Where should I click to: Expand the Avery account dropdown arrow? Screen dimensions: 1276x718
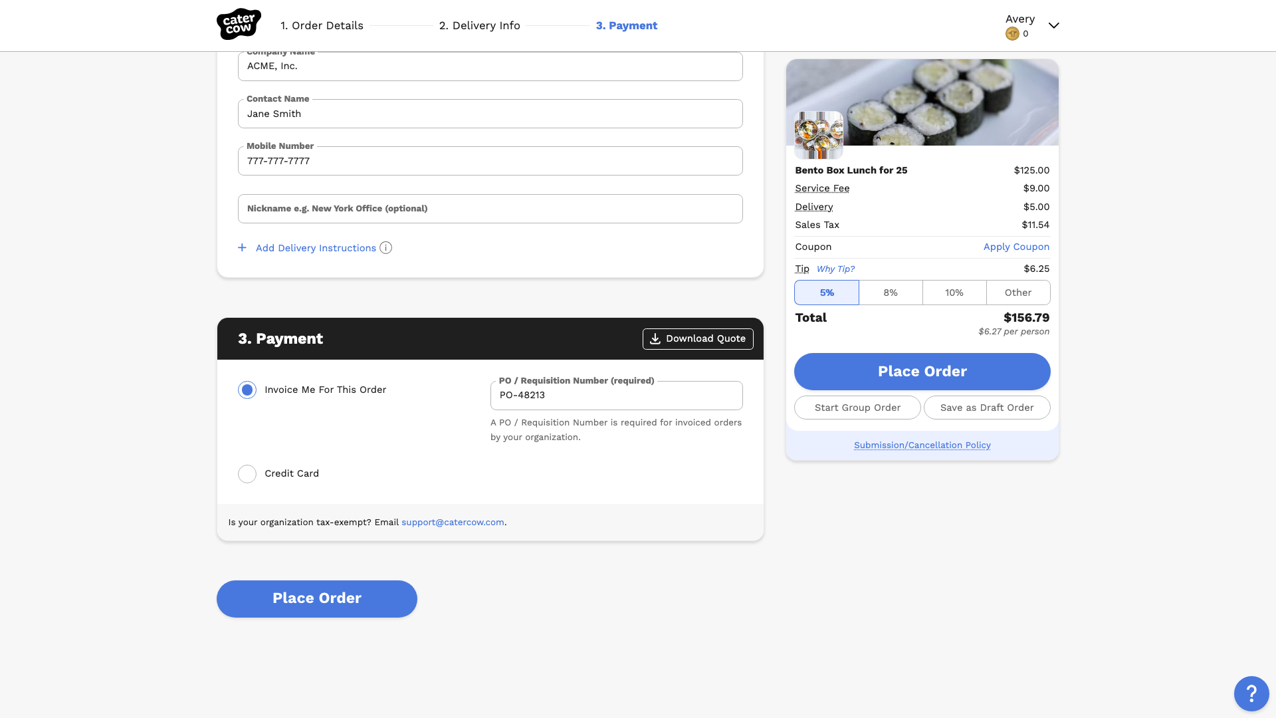click(1053, 25)
